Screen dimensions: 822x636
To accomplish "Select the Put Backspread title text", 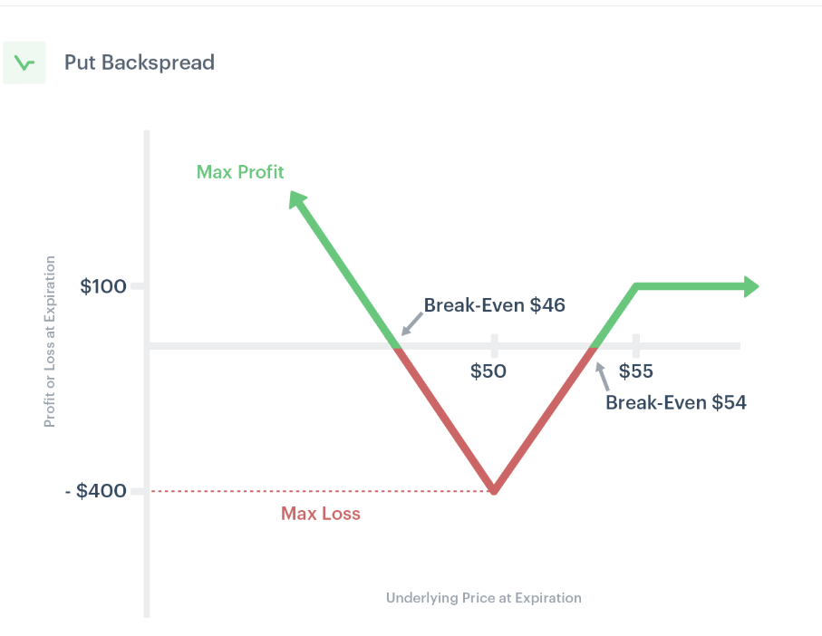I will pos(140,63).
